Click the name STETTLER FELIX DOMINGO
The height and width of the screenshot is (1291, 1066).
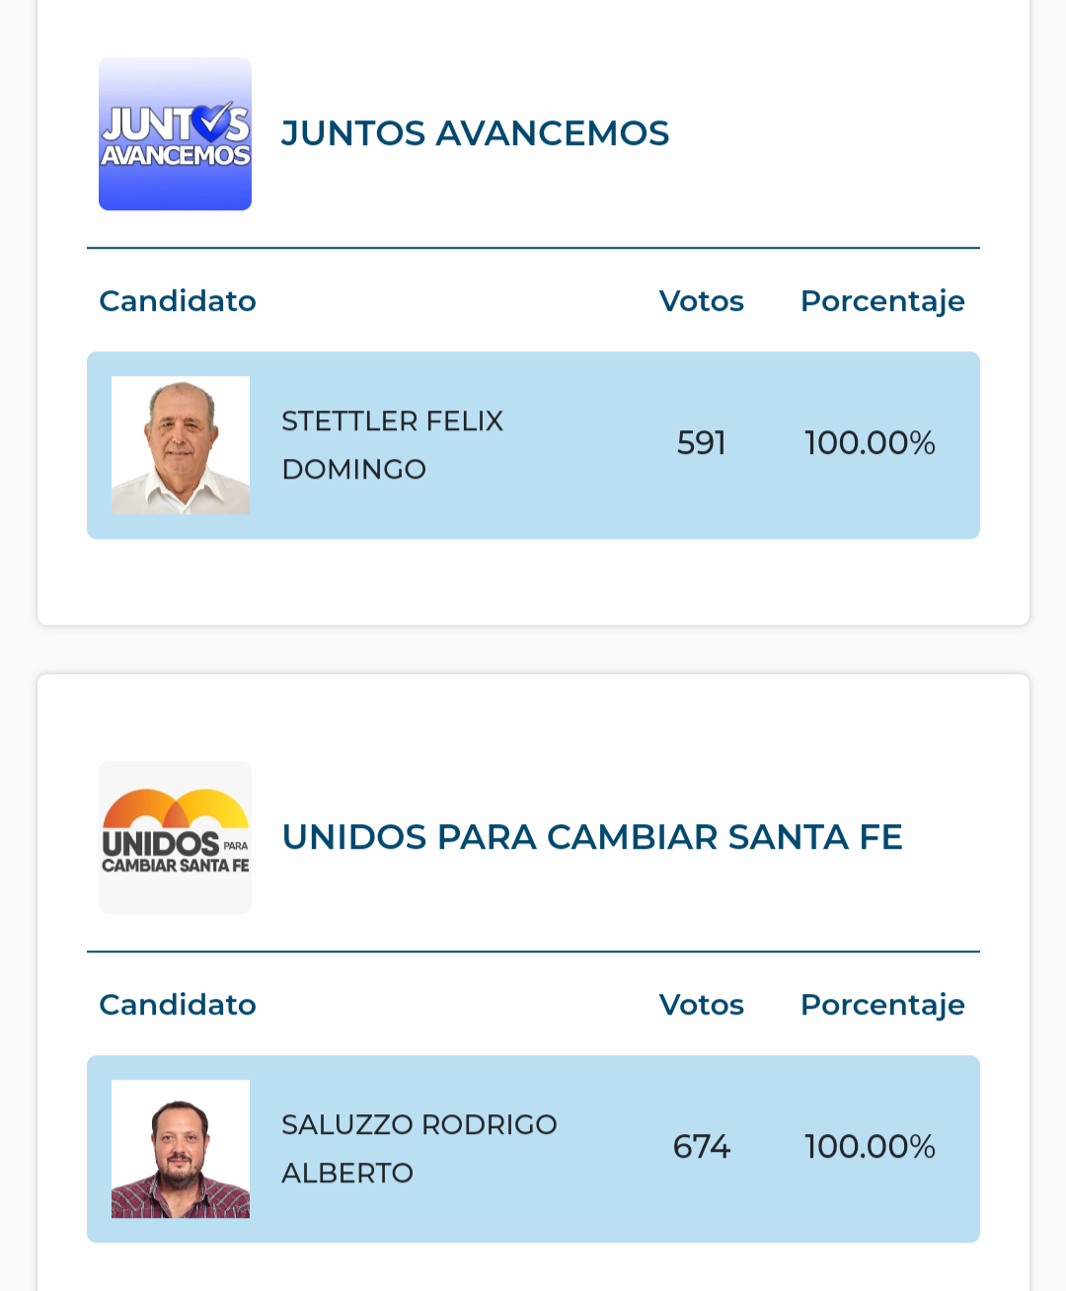pos(392,445)
